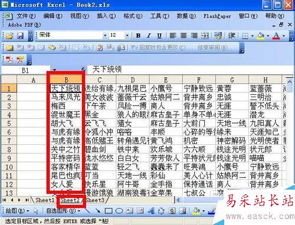This screenshot has width=295, height=225.
Task: Click cell containing 神密解码
Action: coord(232,141)
